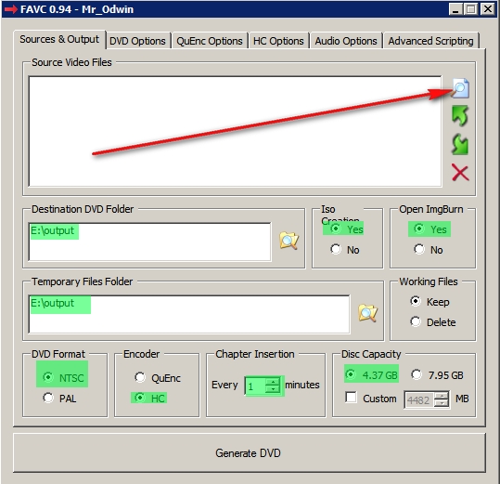Decrease chapter insertion minutes with down arrow

tap(273, 389)
